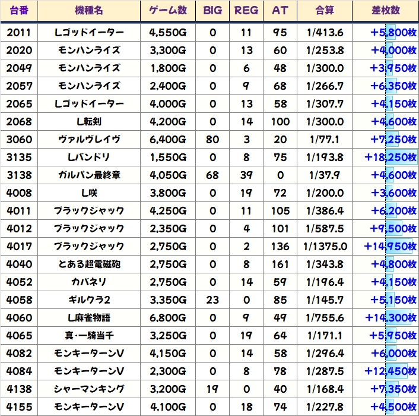Click the 4,550G game count

click(168, 33)
